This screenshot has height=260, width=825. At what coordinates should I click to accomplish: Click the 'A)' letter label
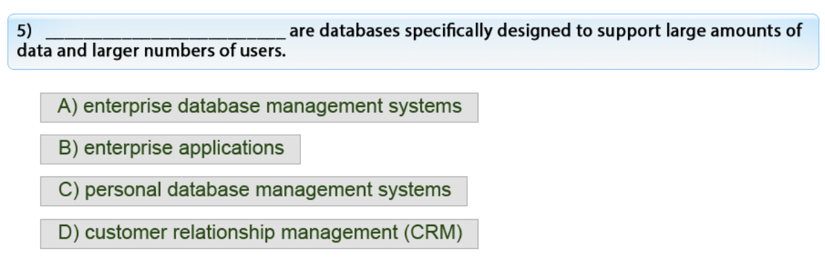(68, 106)
